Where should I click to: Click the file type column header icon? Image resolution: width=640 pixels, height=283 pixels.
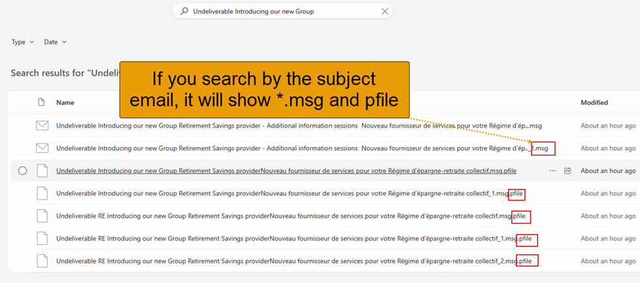[x=41, y=103]
